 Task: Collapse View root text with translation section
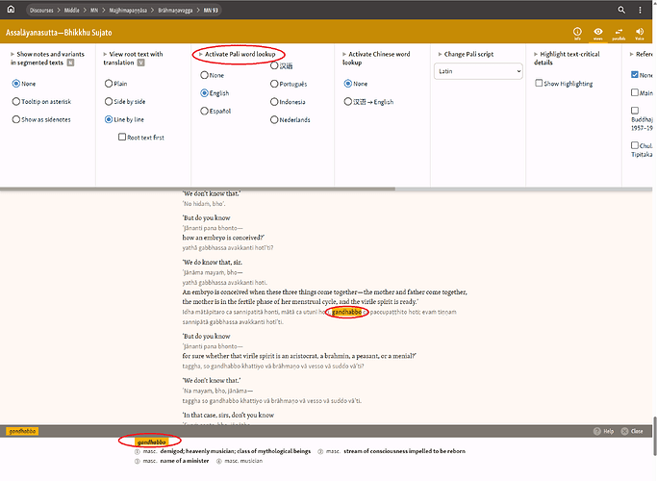tap(105, 54)
